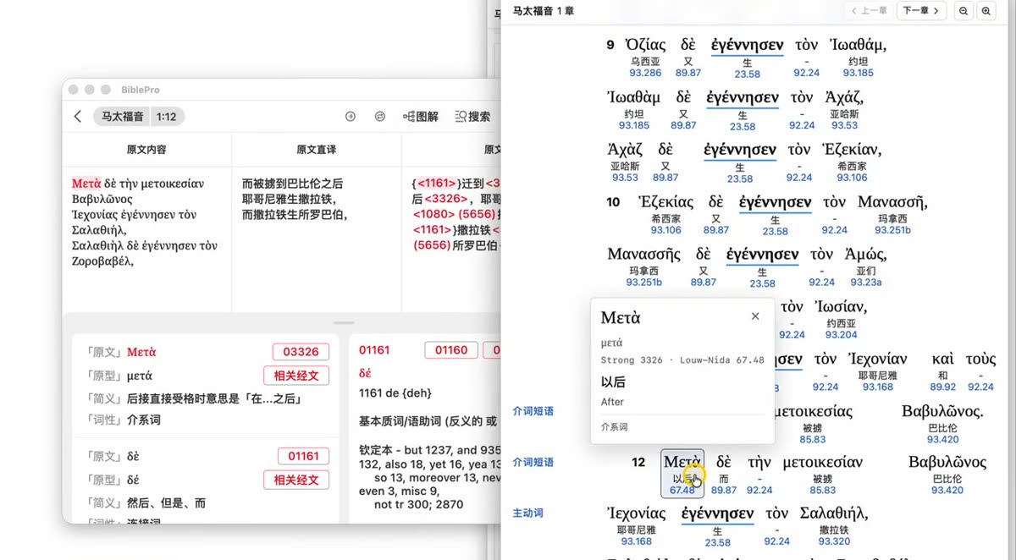Image resolution: width=1016 pixels, height=560 pixels.
Task: Click verse number 9 in the interlinear
Action: [610, 45]
